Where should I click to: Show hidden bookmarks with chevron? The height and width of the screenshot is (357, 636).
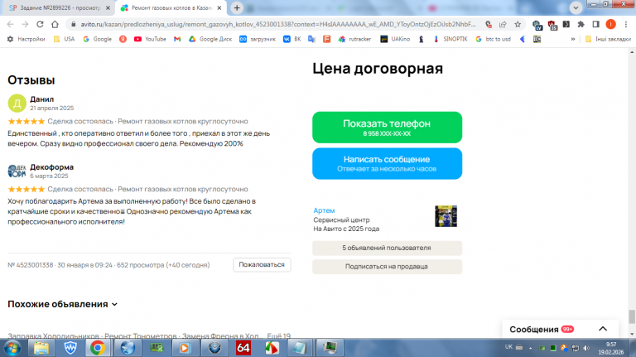pos(573,39)
